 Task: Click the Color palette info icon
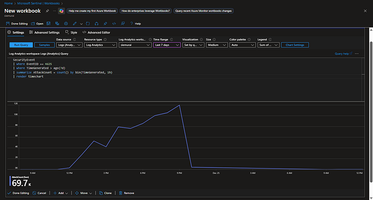tap(249, 39)
